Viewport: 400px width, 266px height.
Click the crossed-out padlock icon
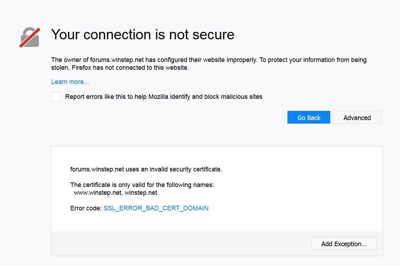pos(30,37)
